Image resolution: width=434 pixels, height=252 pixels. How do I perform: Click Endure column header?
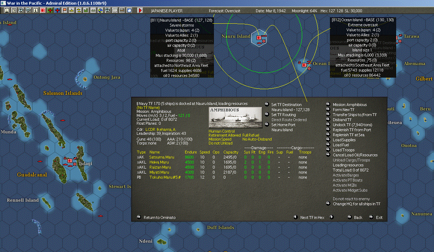[191, 152]
